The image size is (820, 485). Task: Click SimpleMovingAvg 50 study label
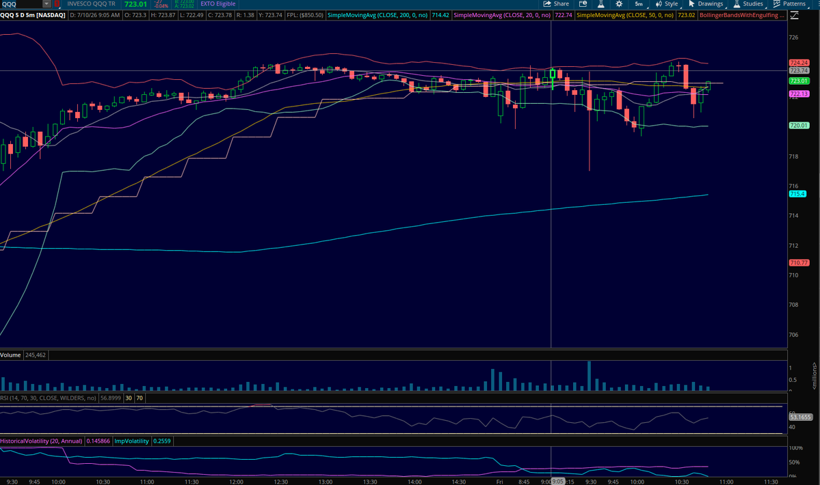(625, 15)
